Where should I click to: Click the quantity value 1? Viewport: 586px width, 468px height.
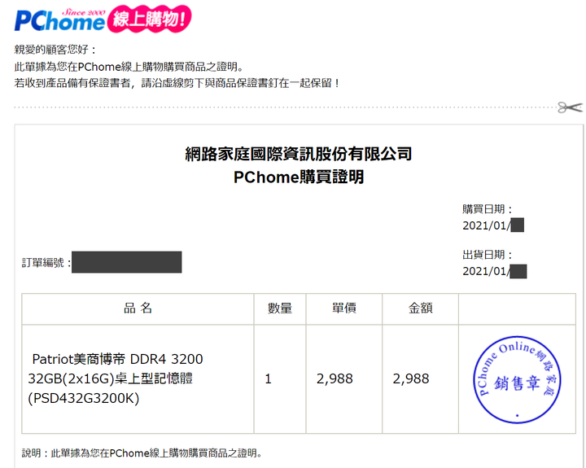[268, 379]
